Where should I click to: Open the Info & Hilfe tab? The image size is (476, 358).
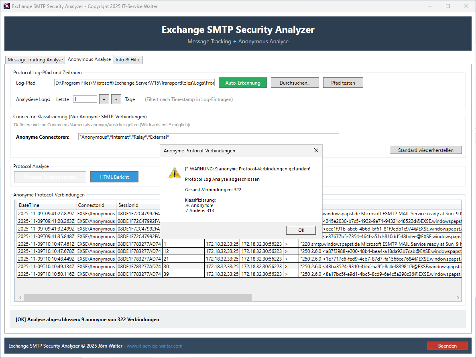click(128, 60)
